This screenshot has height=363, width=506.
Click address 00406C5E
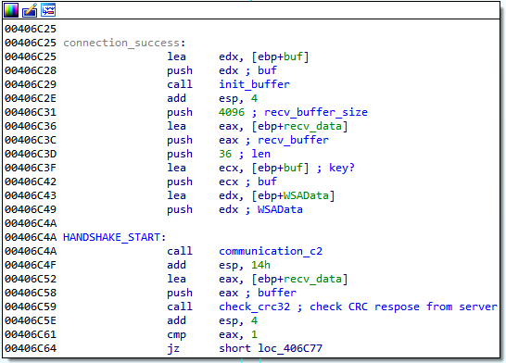31,320
